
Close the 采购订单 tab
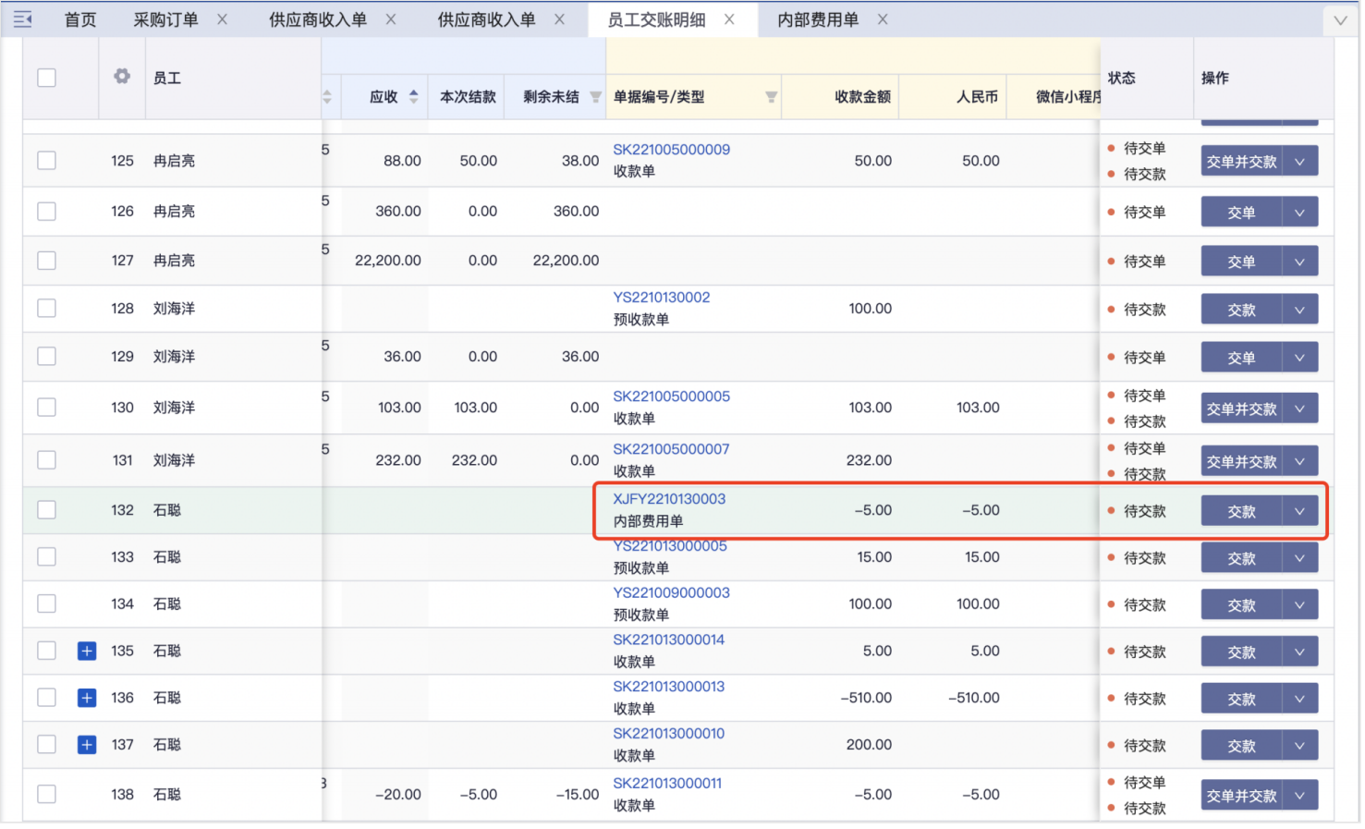(x=222, y=19)
